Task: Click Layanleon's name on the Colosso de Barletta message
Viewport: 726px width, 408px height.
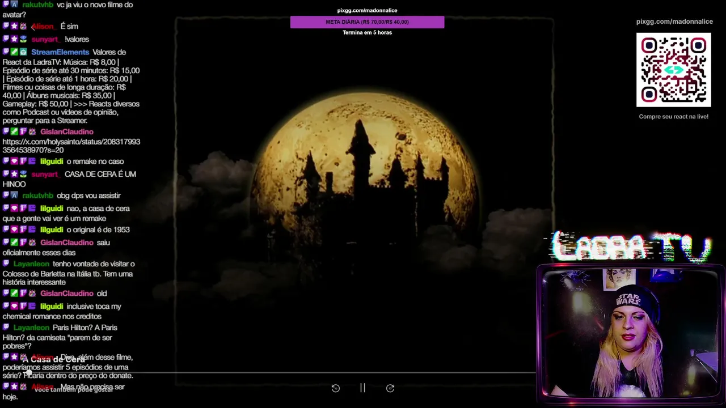Action: 31,264
